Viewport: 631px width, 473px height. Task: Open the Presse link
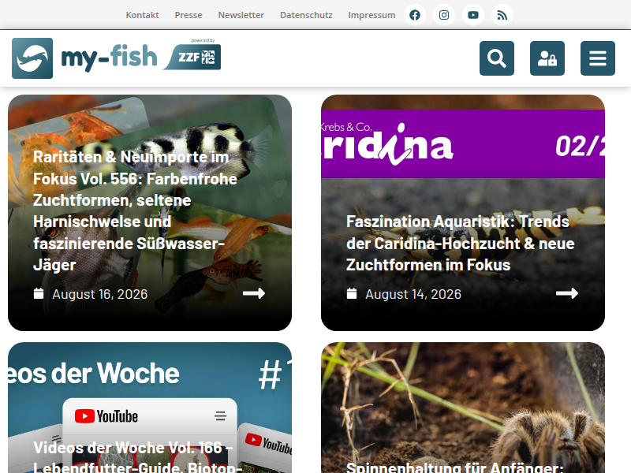tap(189, 15)
